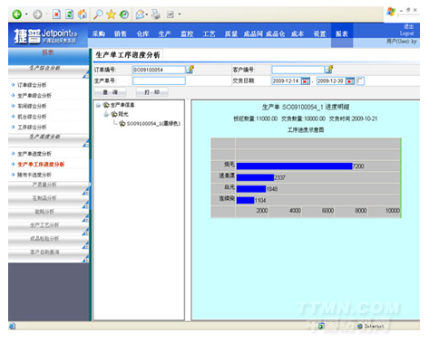Click the 打印 print button
Viewport: 429px width, 342px height.
152,92
